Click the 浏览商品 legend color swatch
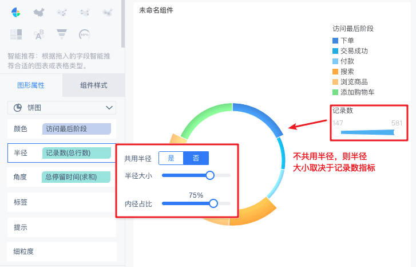 tap(335, 82)
